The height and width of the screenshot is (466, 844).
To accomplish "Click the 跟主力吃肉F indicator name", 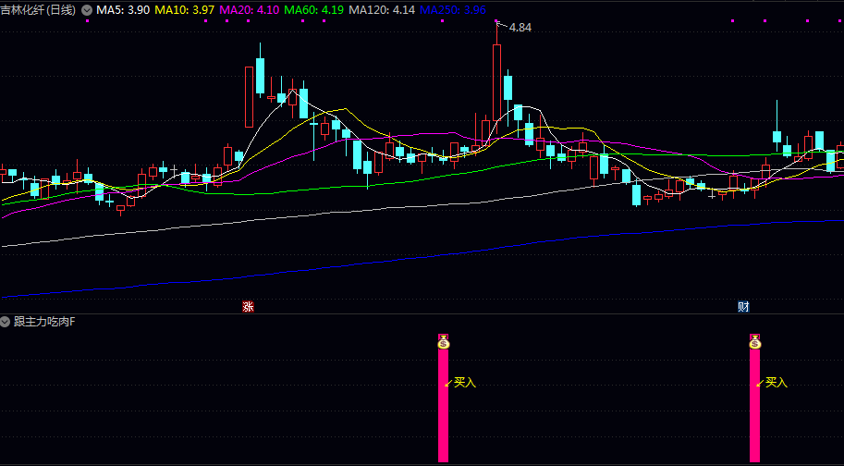I will [x=44, y=322].
